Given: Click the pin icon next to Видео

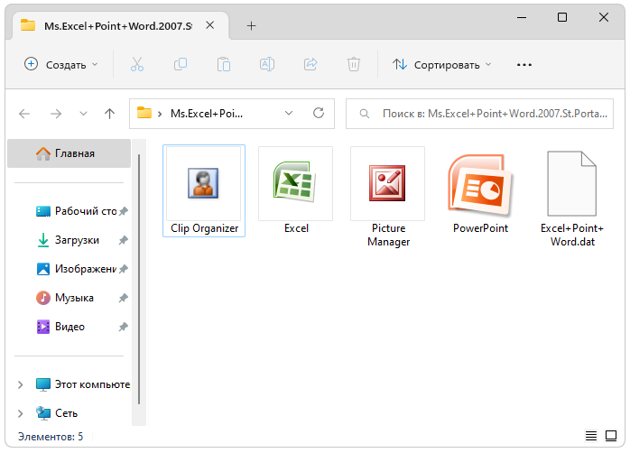Looking at the screenshot, I should [x=124, y=327].
